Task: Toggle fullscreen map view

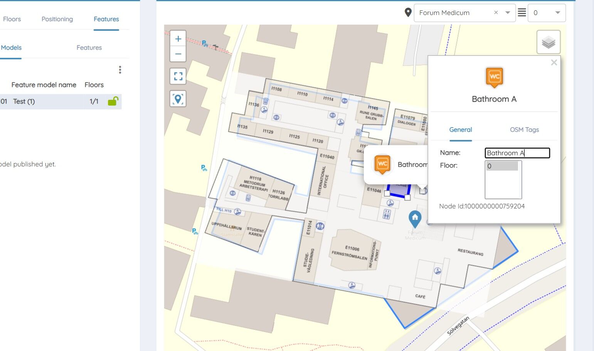Action: (x=178, y=76)
